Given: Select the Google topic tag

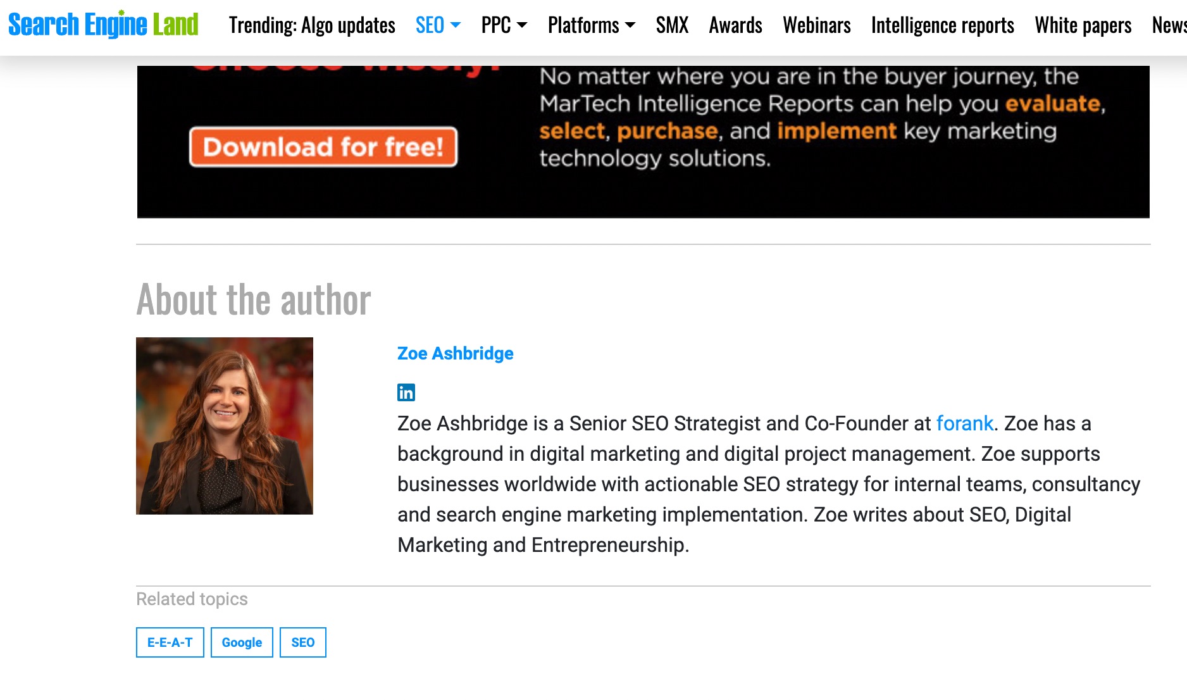Looking at the screenshot, I should (242, 642).
